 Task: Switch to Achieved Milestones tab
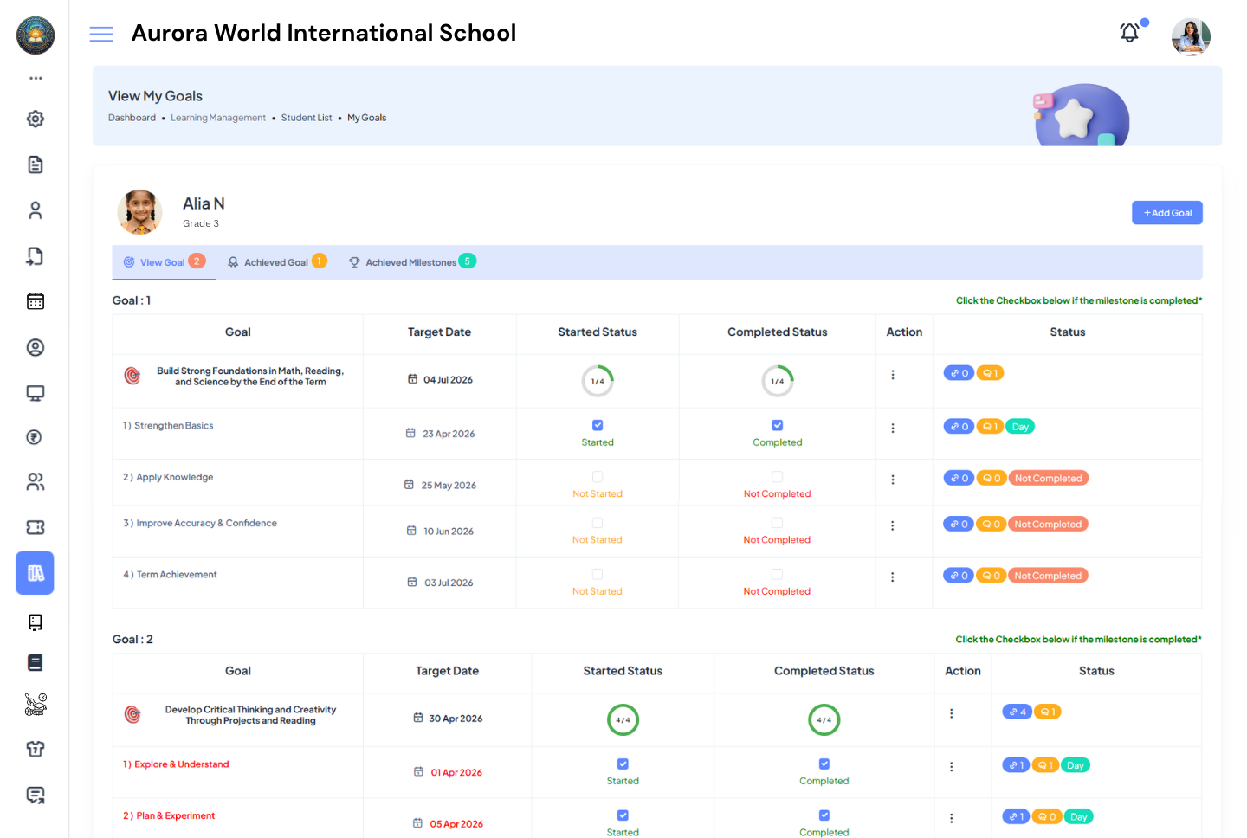point(410,262)
